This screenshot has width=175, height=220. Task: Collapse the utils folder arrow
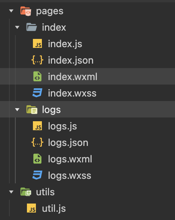11,192
